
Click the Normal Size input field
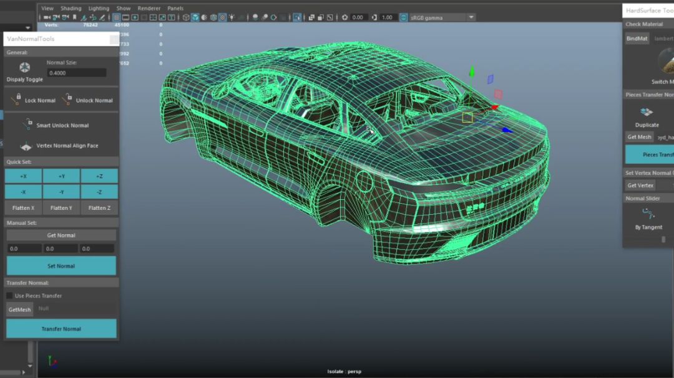tap(77, 73)
